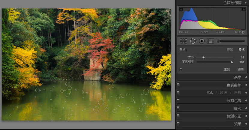Toggle the histogram shadow clipping indicator
Image resolution: width=249 pixels, height=130 pixels.
point(181,9)
